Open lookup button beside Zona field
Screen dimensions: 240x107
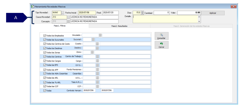[x=92, y=52]
